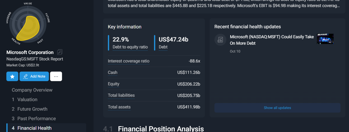
Task: Click the Add Note button
Action: tap(34, 76)
